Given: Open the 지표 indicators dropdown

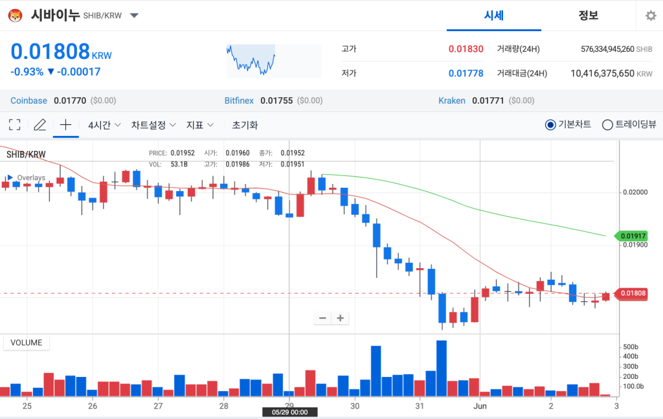Looking at the screenshot, I should (x=199, y=125).
